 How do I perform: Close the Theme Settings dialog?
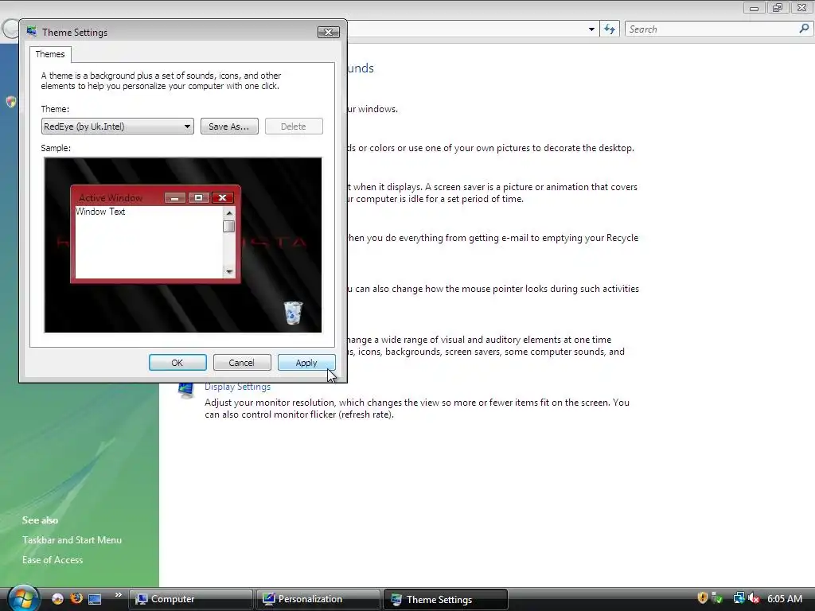tap(329, 32)
